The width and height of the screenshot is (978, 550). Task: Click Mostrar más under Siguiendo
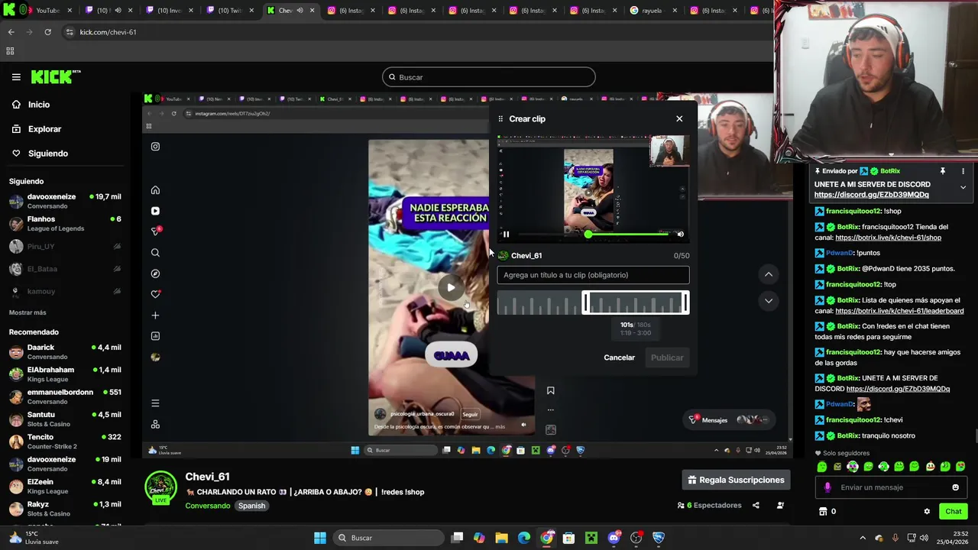point(28,312)
